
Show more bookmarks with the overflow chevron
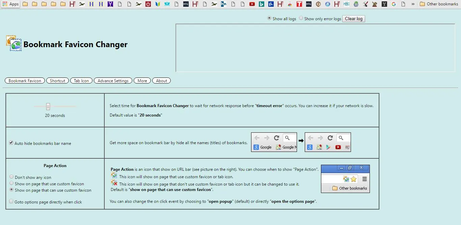(x=413, y=4)
